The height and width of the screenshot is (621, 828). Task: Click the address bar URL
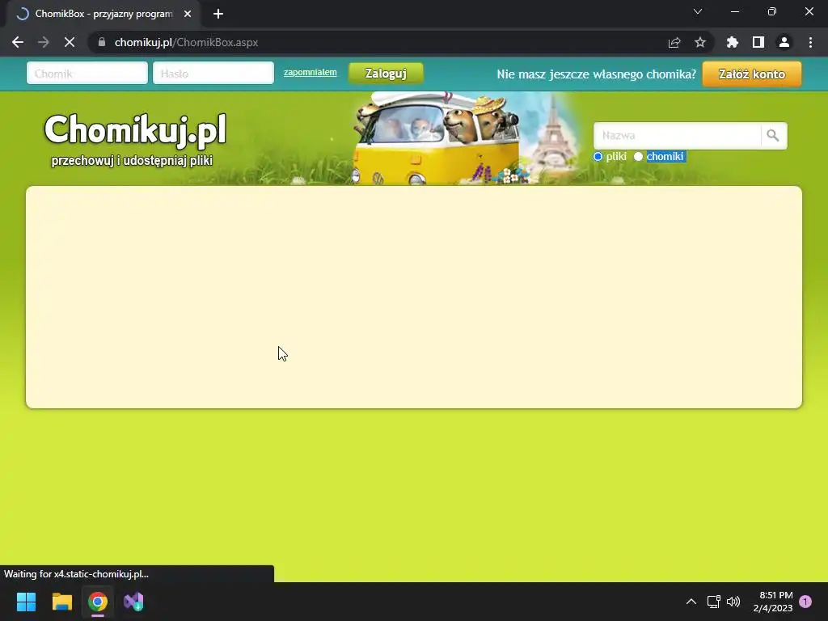click(x=186, y=42)
